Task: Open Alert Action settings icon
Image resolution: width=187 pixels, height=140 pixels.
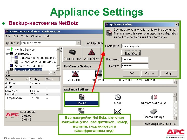Action: pyautogui.click(x=75, y=74)
